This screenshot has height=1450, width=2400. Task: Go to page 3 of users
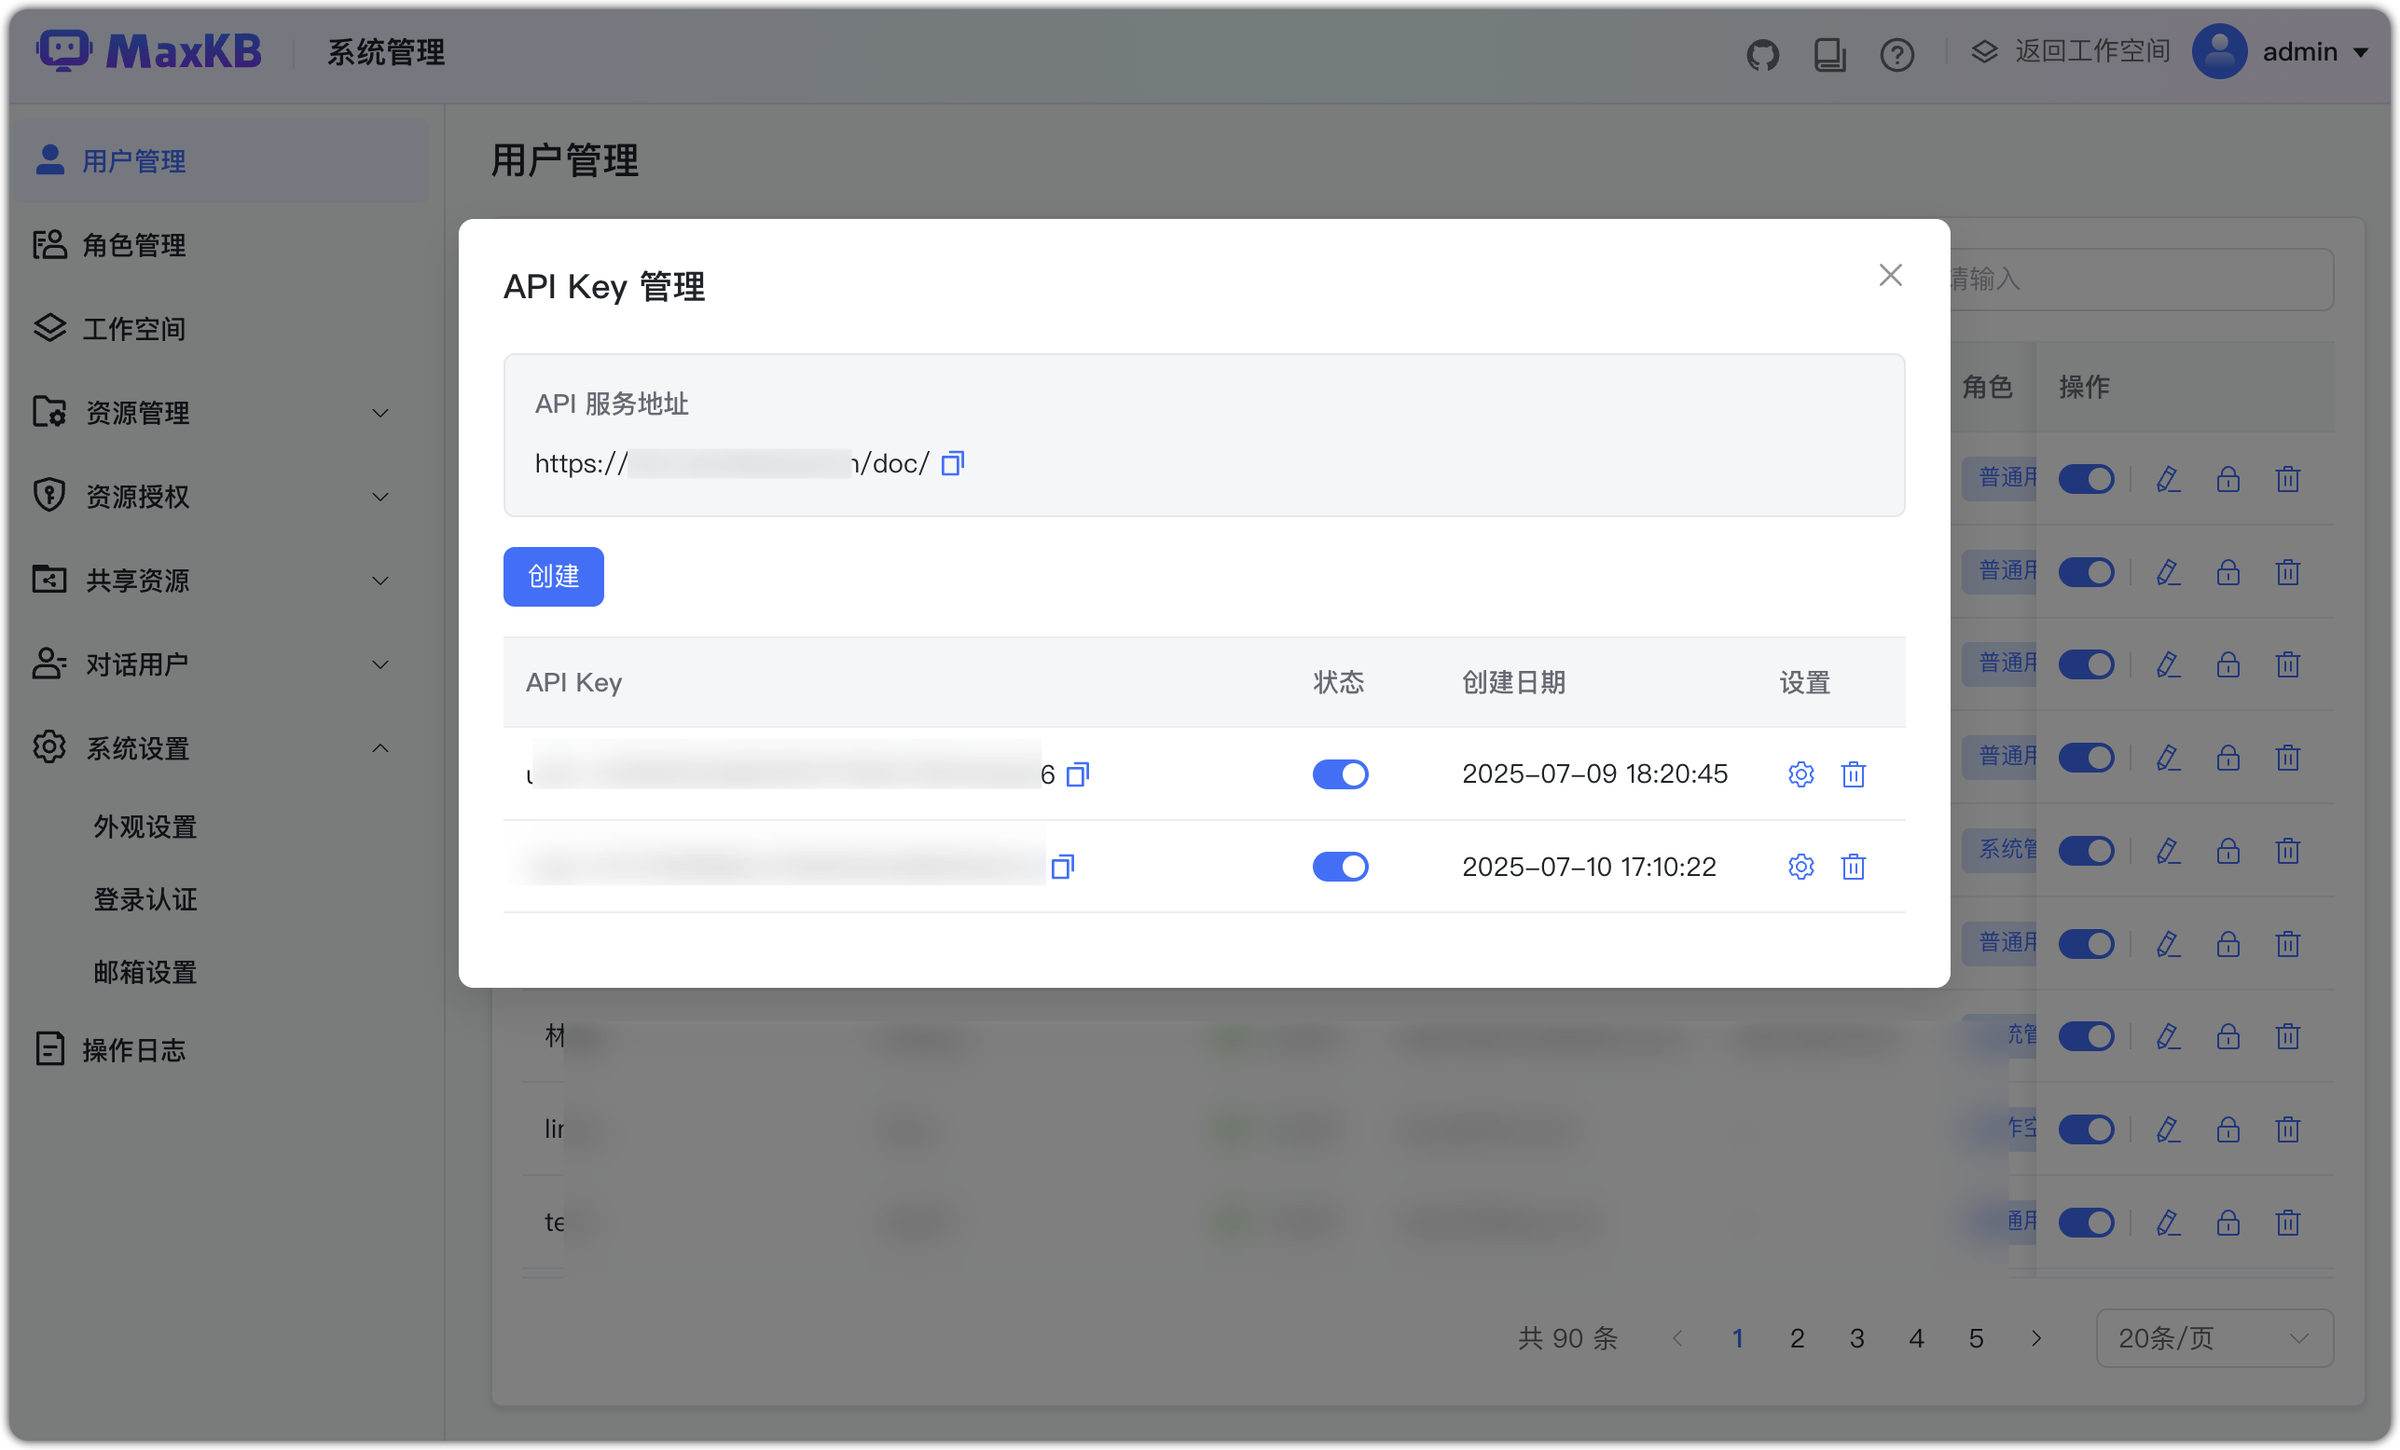point(1856,1338)
